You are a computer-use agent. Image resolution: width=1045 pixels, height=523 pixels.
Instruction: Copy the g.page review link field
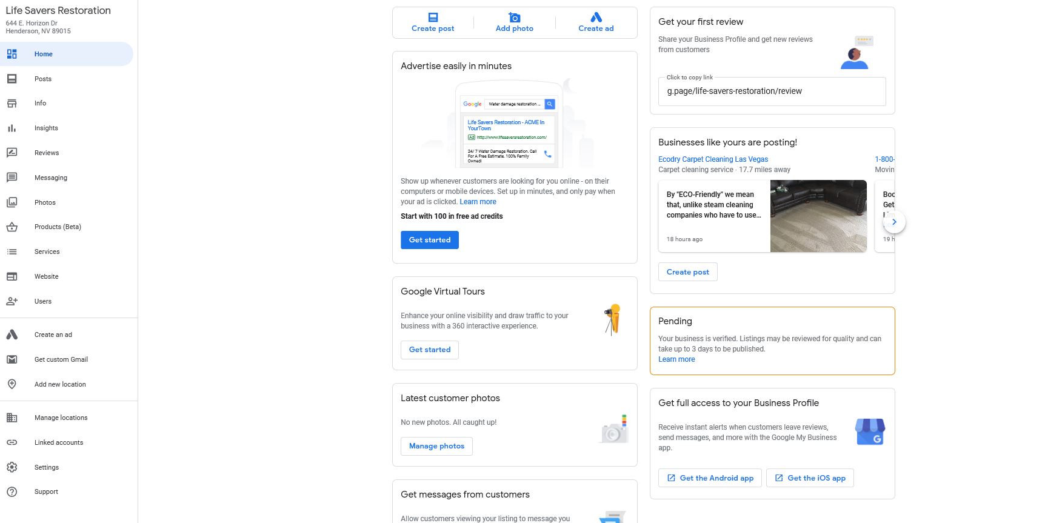[772, 92]
